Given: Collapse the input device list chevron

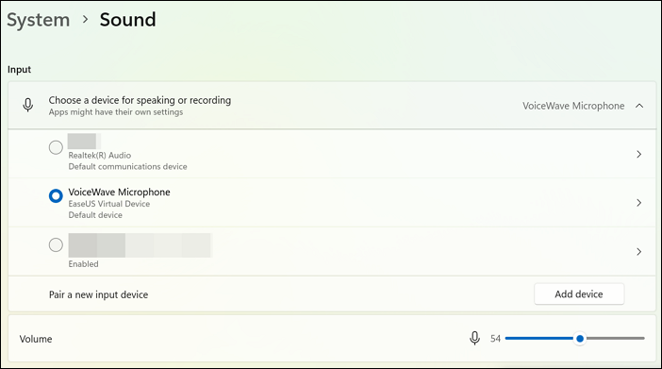Looking at the screenshot, I should point(639,106).
